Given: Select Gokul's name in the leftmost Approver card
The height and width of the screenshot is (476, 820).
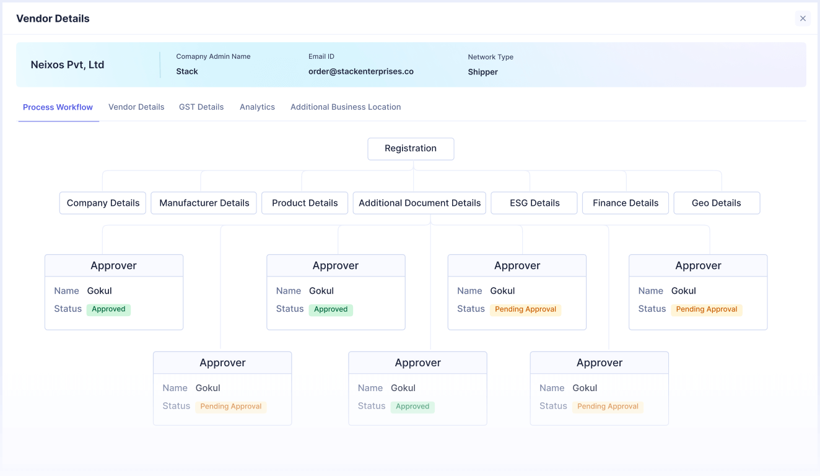Looking at the screenshot, I should (x=99, y=291).
